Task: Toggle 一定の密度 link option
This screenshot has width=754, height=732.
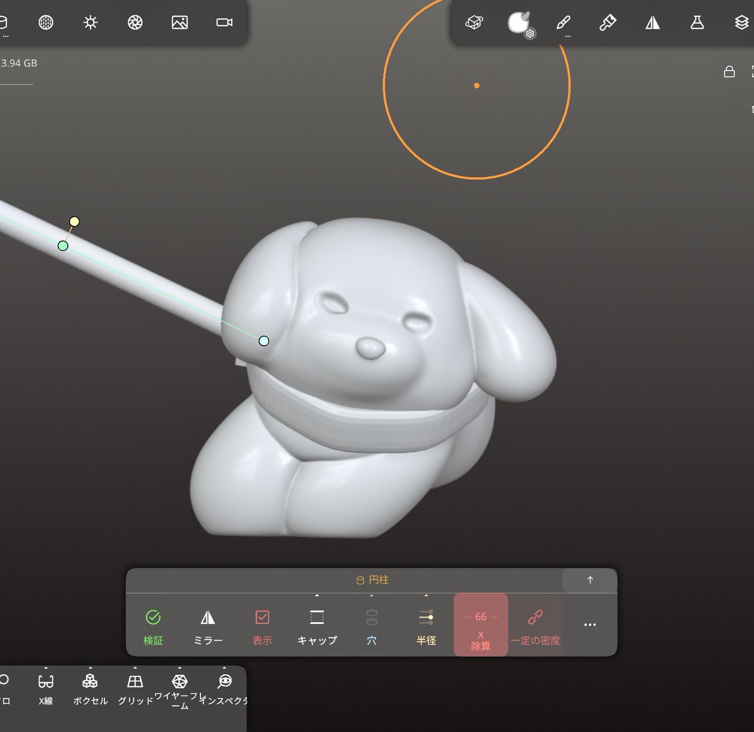Action: [535, 626]
